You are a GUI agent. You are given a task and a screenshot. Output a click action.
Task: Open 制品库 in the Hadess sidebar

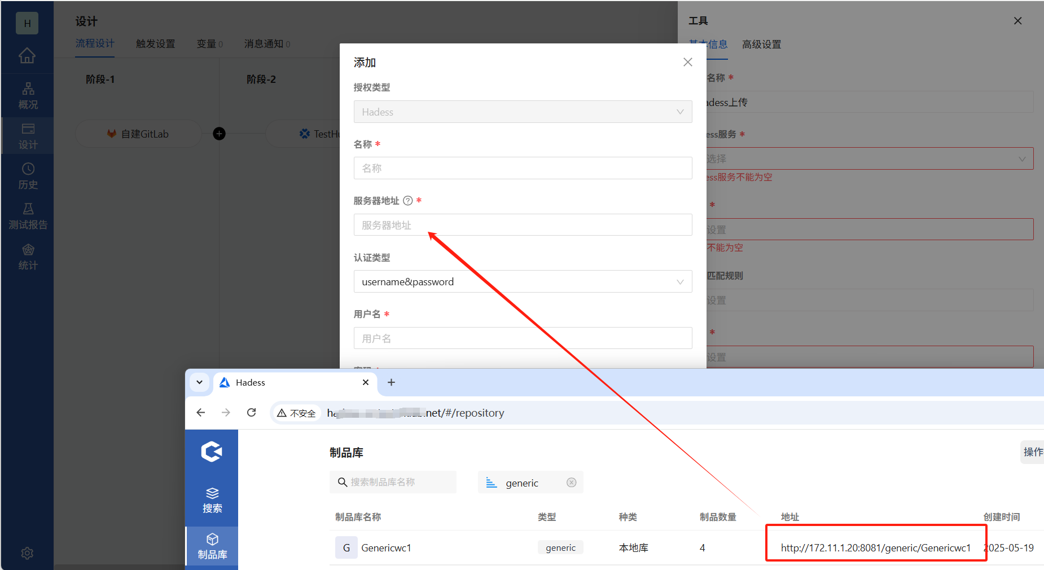click(x=212, y=546)
